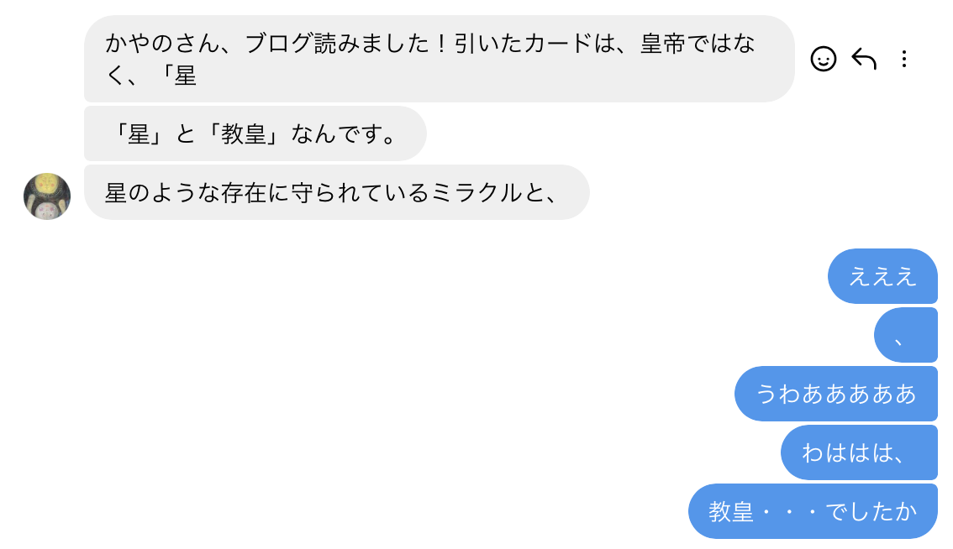
Task: Click the reply arrow icon
Action: 864,59
